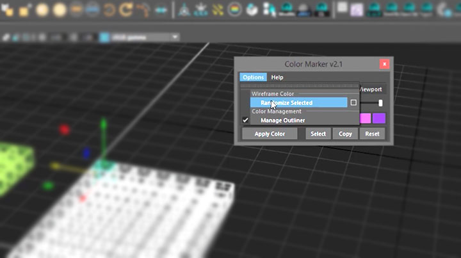Click the orange undo arrow icon
The image size is (461, 258).
pyautogui.click(x=109, y=10)
